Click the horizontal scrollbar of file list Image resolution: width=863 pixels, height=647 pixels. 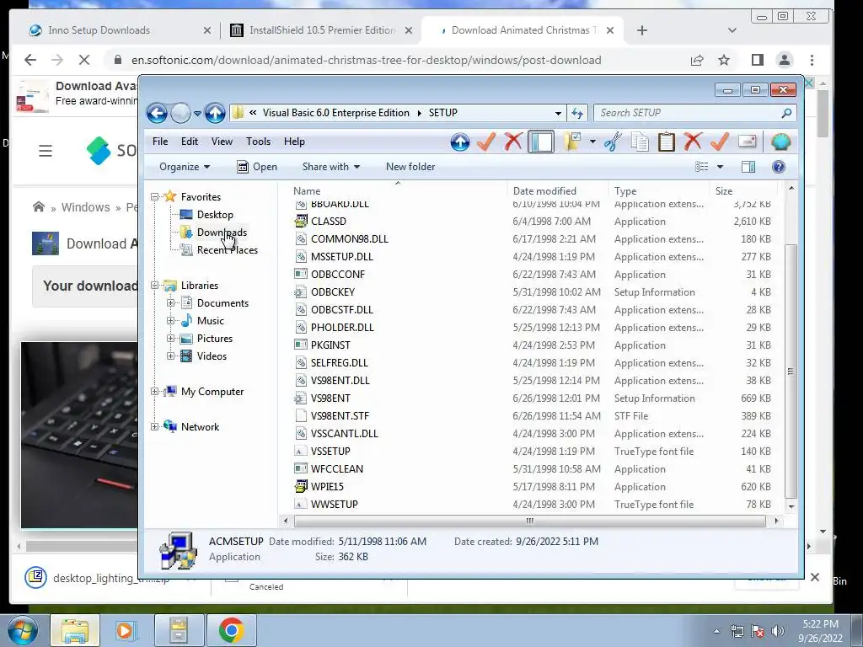click(529, 521)
